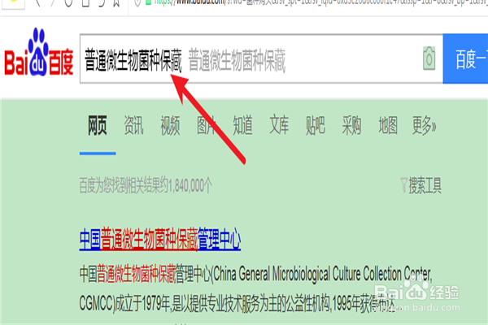This screenshot has width=488, height=325.
Task: Go to the 贴吧 tab
Action: pos(316,125)
